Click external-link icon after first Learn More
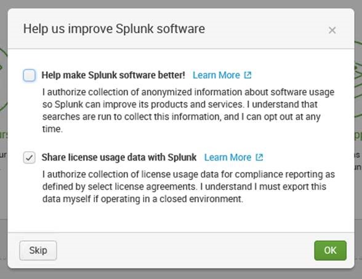362x279 pixels. tap(247, 75)
